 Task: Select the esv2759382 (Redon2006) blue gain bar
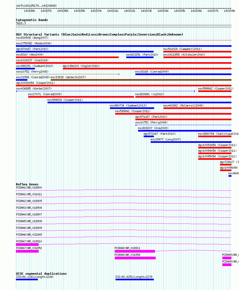(124, 46)
